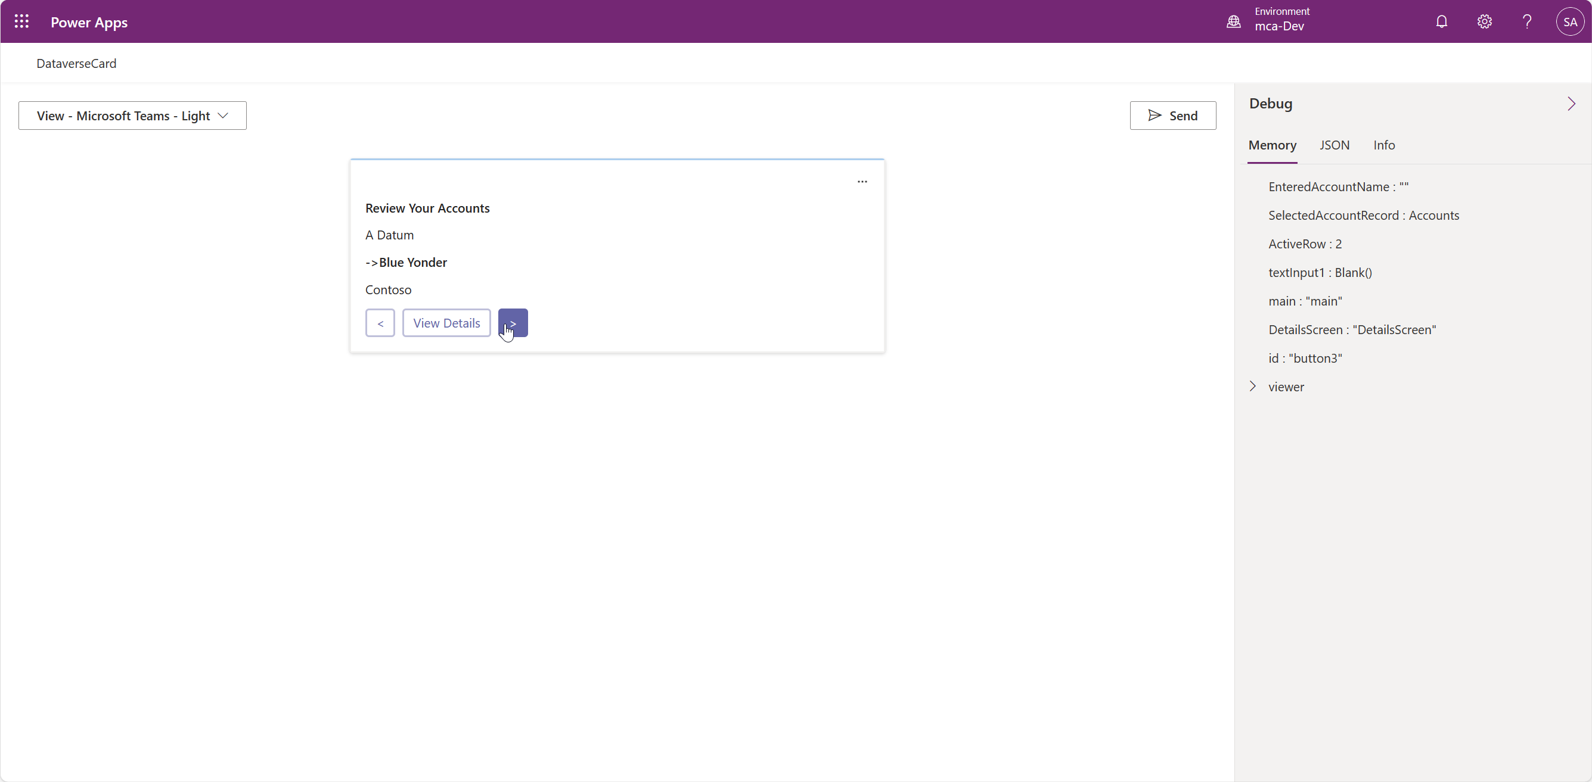The height and width of the screenshot is (782, 1592).
Task: Open the card overflow ellipsis menu
Action: coord(862,181)
